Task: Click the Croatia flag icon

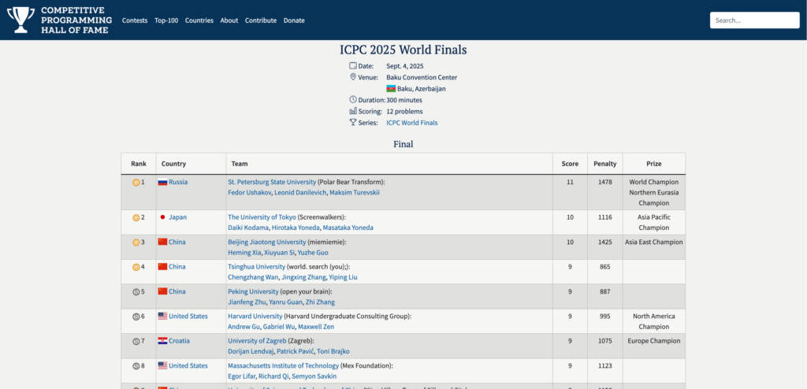Action: click(162, 341)
